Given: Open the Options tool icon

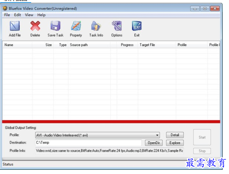Looking at the screenshot, I should pos(117,26).
